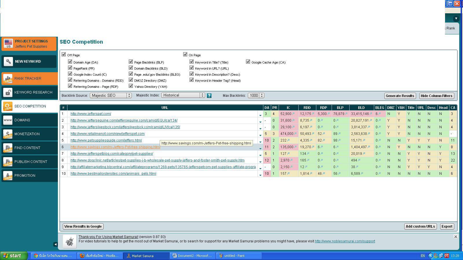The width and height of the screenshot is (463, 260).
Task: Open Majestic Index help question mark icon
Action: (x=209, y=96)
